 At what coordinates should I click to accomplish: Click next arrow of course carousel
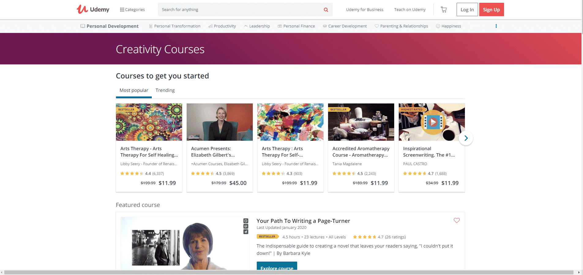tap(466, 138)
